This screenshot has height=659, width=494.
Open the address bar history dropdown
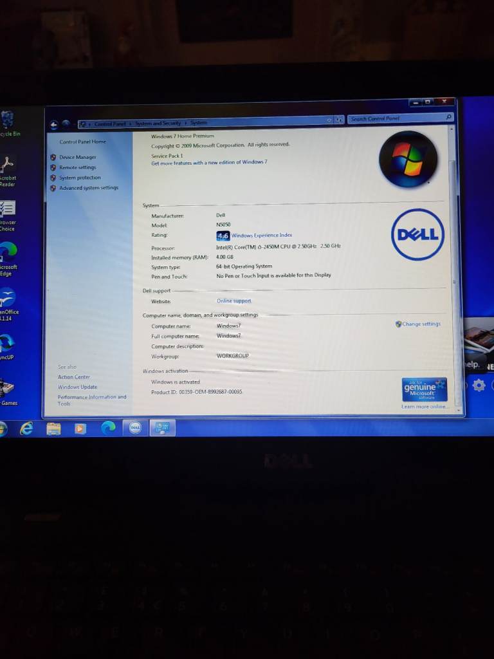click(329, 120)
